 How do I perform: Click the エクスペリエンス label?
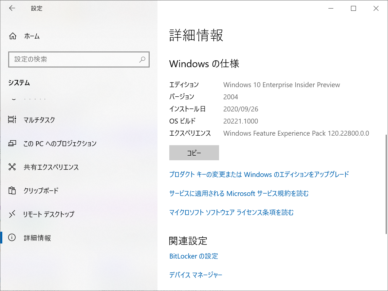(x=190, y=133)
